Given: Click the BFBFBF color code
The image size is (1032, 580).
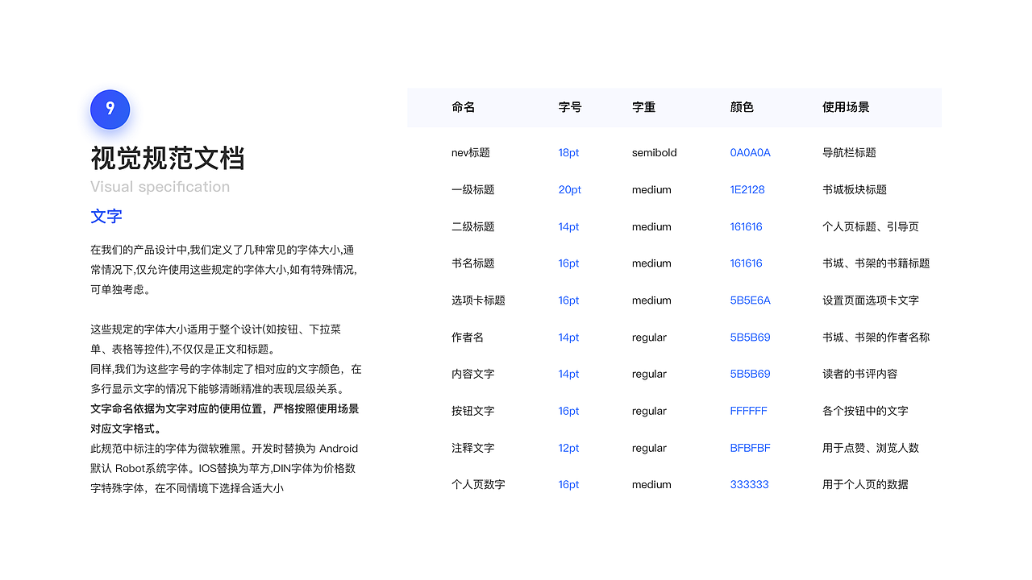Looking at the screenshot, I should coord(751,448).
